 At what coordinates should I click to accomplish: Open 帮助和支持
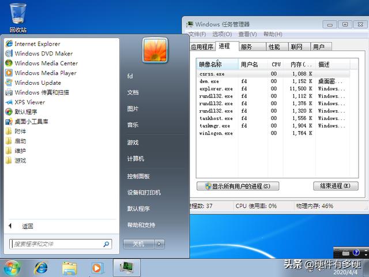tap(141, 224)
